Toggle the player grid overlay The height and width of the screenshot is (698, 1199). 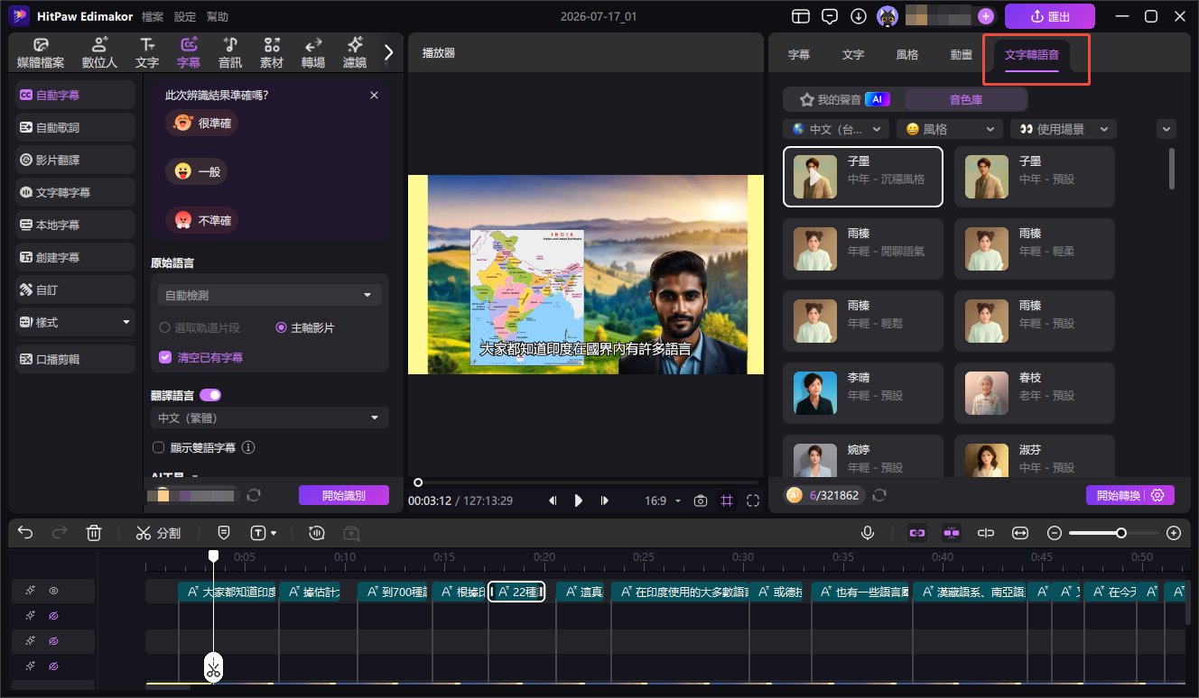(x=727, y=501)
